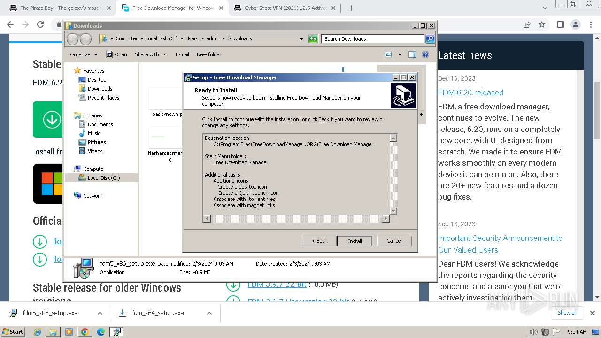Open fdm5_x86_setup.exe download options chevron
This screenshot has width=601, height=338.
[100, 313]
